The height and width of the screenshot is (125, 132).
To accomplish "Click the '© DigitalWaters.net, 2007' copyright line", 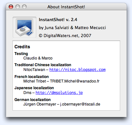I will tap(65, 35).
